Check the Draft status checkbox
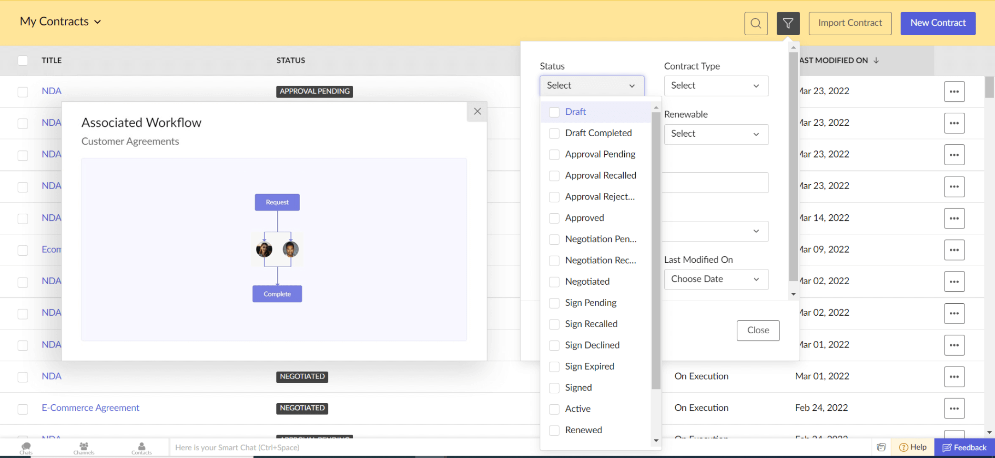This screenshot has width=995, height=458. coord(554,112)
